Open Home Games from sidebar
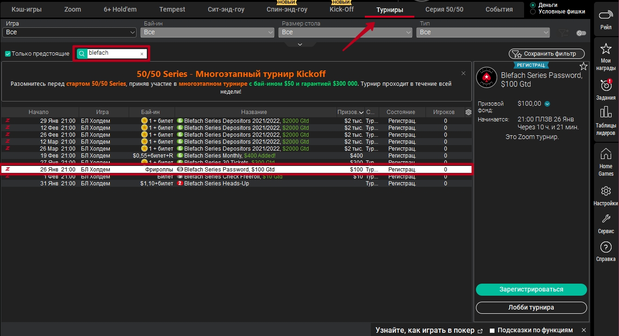Screen dimensions: 619x336 tap(606, 162)
